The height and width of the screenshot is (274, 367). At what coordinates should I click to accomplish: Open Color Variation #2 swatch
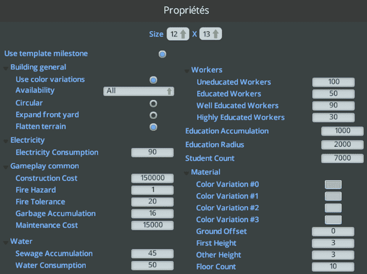pyautogui.click(x=333, y=208)
